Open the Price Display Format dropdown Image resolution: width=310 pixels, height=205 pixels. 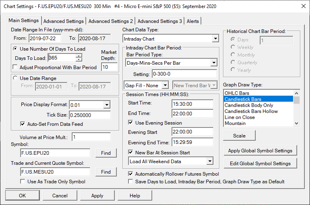coord(107,105)
